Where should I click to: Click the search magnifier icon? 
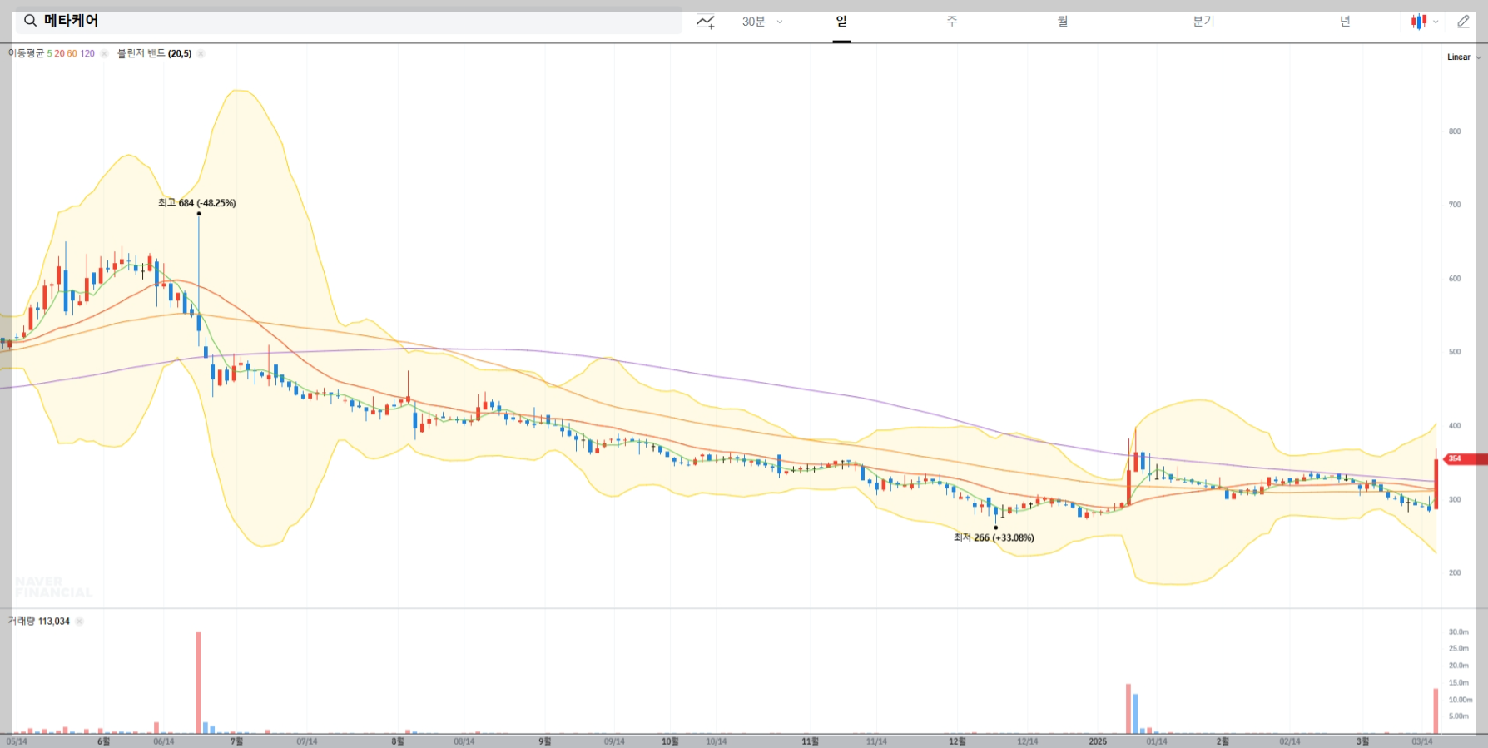point(30,21)
